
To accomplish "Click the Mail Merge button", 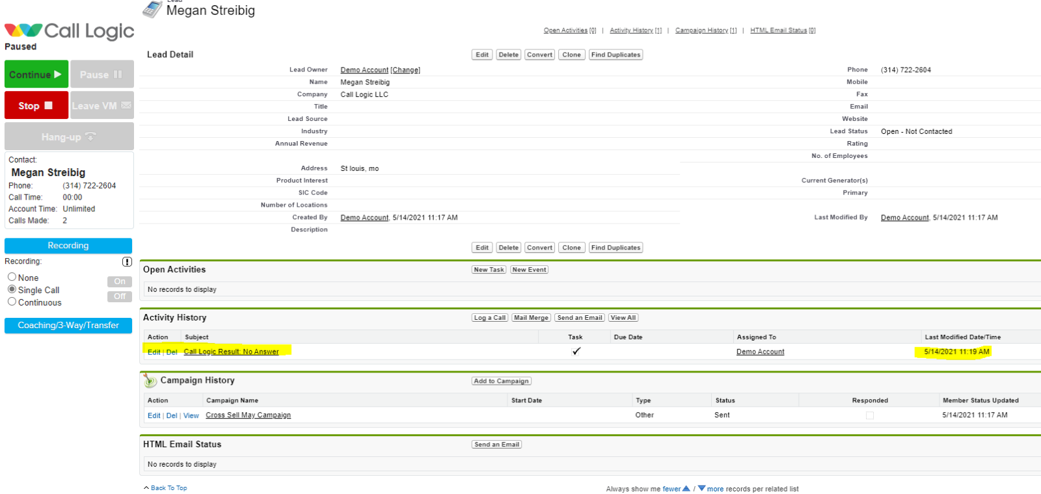I will [x=531, y=318].
